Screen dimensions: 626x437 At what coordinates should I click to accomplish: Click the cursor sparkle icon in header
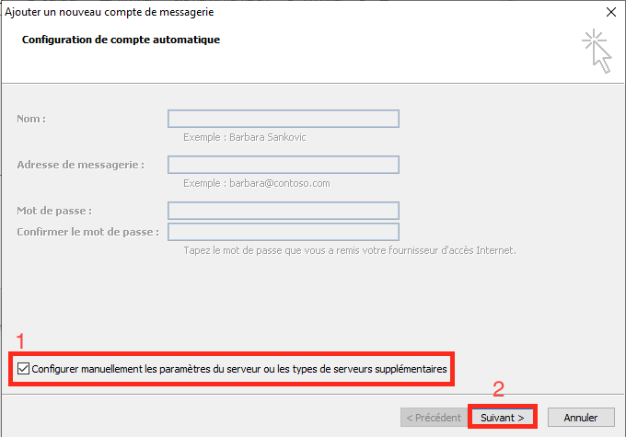click(x=597, y=51)
